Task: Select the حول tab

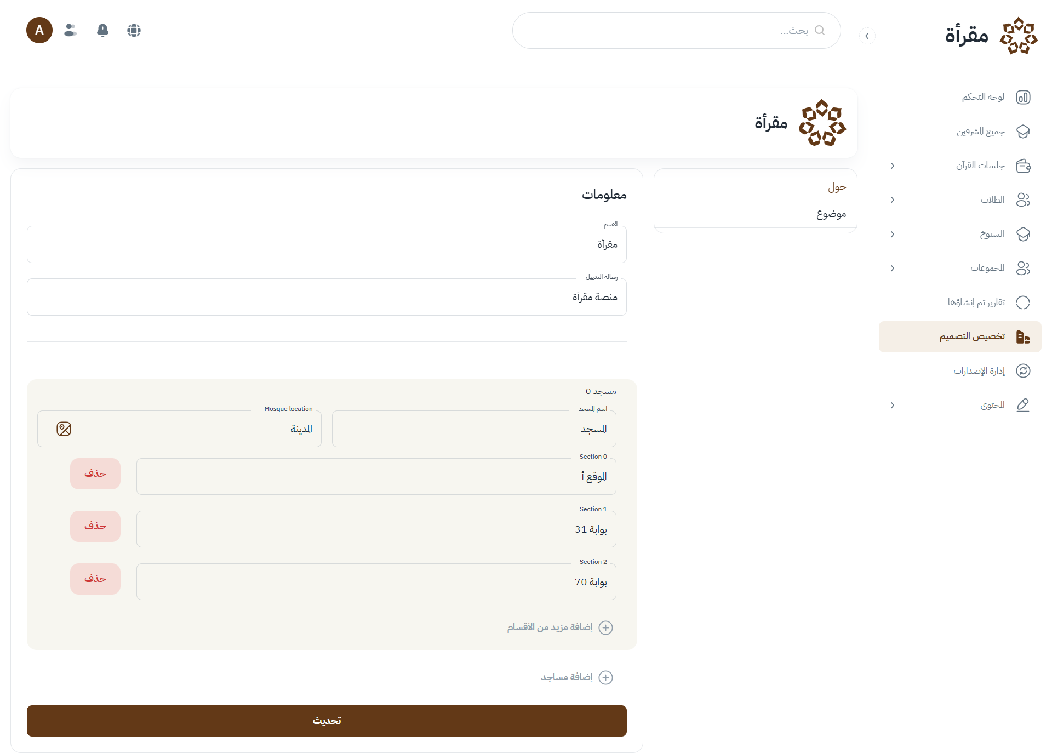Action: click(x=837, y=187)
